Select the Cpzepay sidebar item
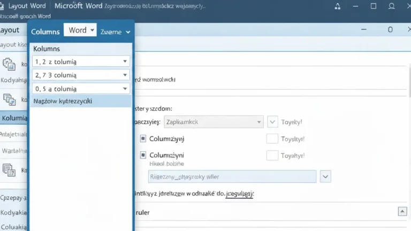This screenshot has height=231, width=411. (13, 198)
